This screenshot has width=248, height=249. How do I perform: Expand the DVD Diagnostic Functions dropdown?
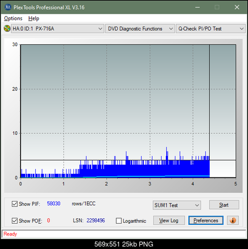140,29
